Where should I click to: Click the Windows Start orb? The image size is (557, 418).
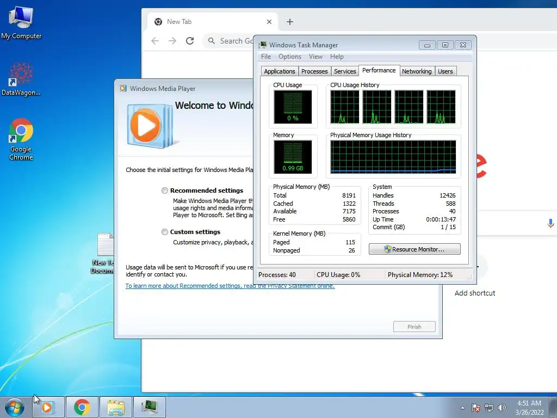coord(15,407)
